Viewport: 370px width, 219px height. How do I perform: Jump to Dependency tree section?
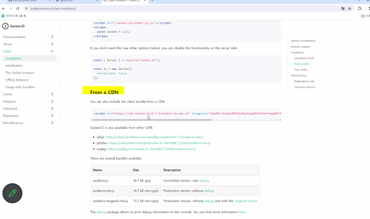coord(304,81)
